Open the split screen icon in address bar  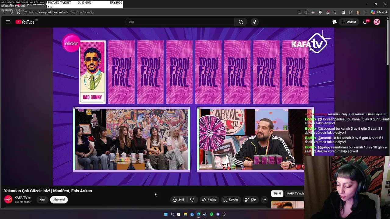300,12
